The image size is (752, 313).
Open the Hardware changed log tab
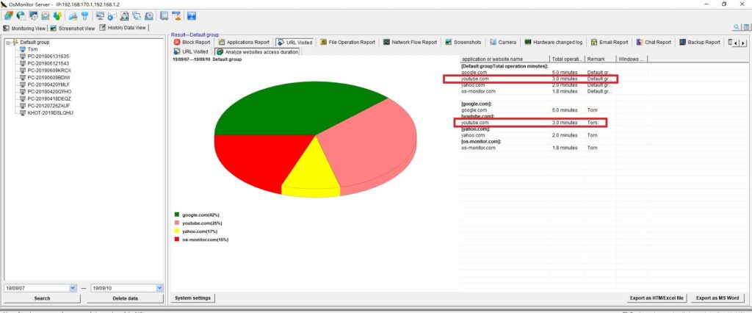[554, 42]
